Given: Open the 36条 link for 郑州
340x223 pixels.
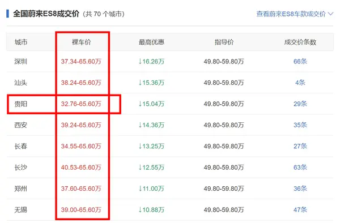Looking at the screenshot, I should coord(300,188).
